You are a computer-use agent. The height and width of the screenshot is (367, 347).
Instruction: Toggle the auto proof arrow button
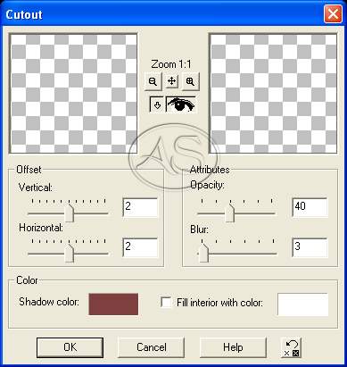[157, 104]
